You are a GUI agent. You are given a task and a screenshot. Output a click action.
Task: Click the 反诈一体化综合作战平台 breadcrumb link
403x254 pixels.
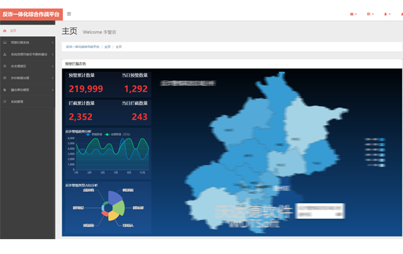[x=83, y=47]
